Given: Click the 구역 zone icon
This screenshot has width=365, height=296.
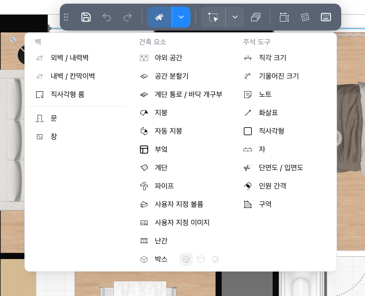Looking at the screenshot, I should tap(248, 204).
